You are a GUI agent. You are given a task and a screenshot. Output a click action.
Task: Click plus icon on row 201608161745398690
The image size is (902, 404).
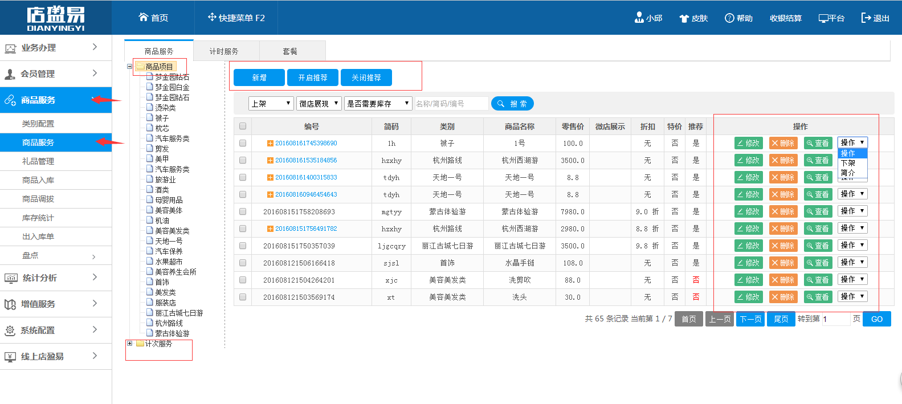coord(270,143)
